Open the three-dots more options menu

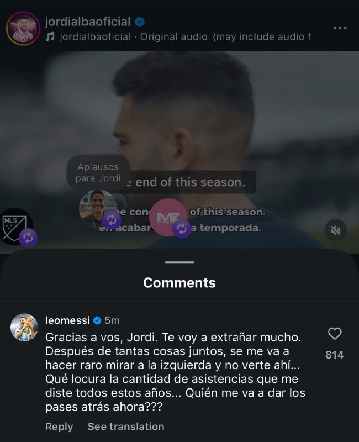[x=340, y=28]
